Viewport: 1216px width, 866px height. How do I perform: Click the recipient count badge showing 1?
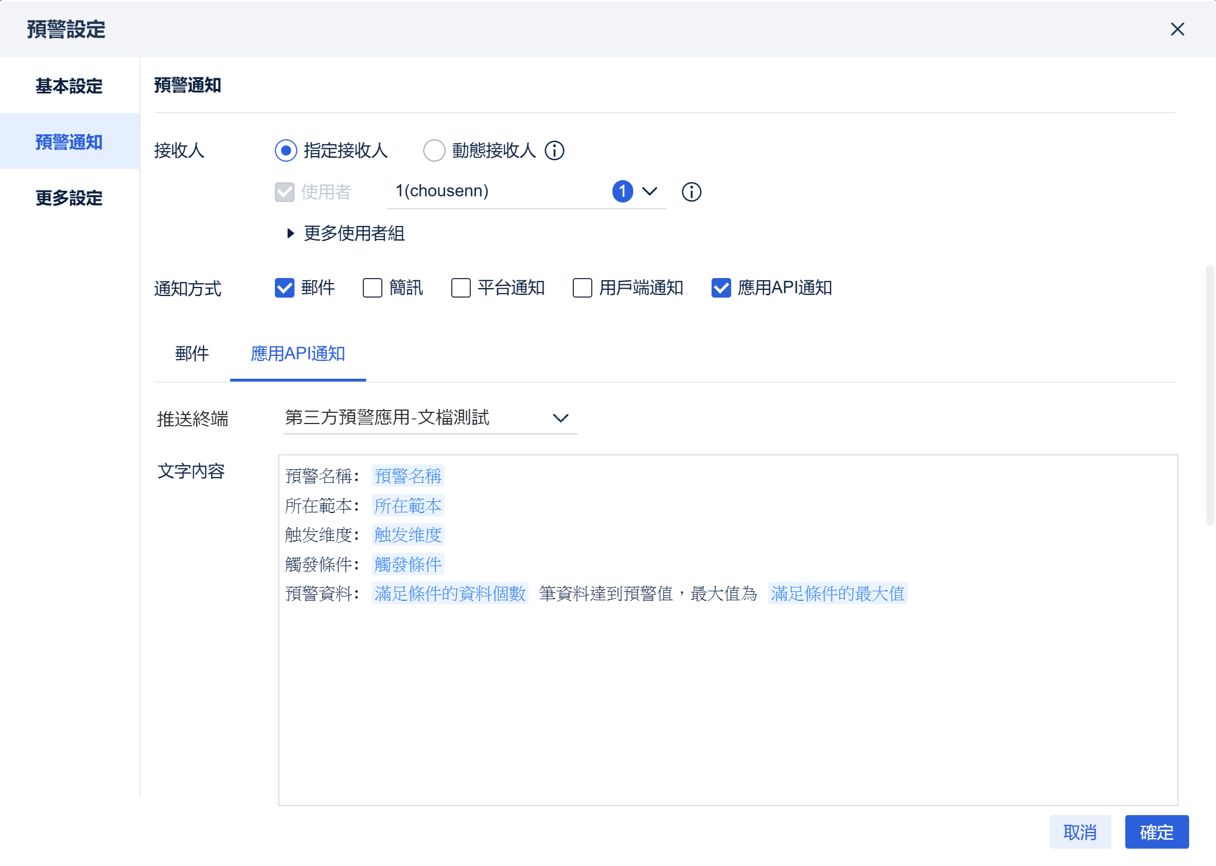(623, 191)
